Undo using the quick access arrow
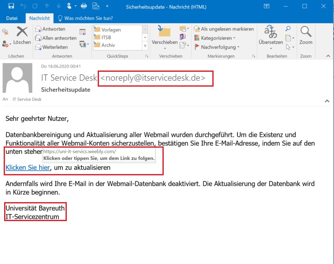 (23, 6)
